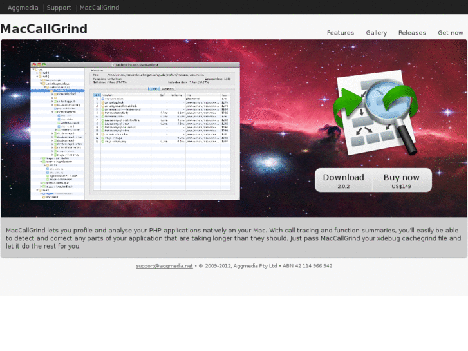Click MacCallGrind in the top bar
This screenshot has height=351, width=468.
point(99,8)
